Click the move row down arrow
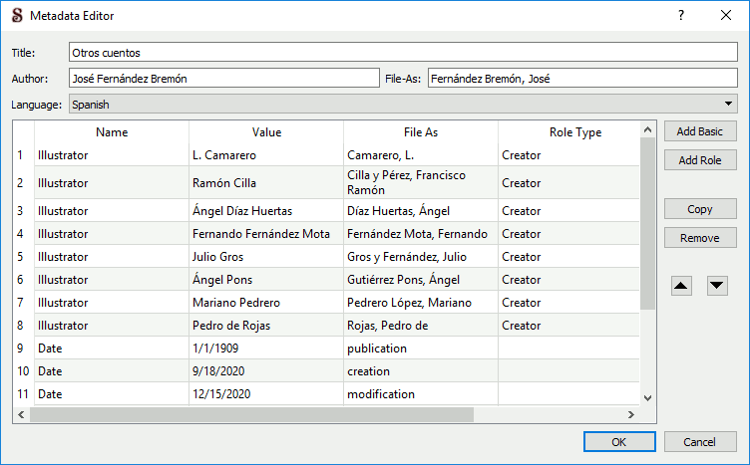This screenshot has height=465, width=750. pos(717,286)
